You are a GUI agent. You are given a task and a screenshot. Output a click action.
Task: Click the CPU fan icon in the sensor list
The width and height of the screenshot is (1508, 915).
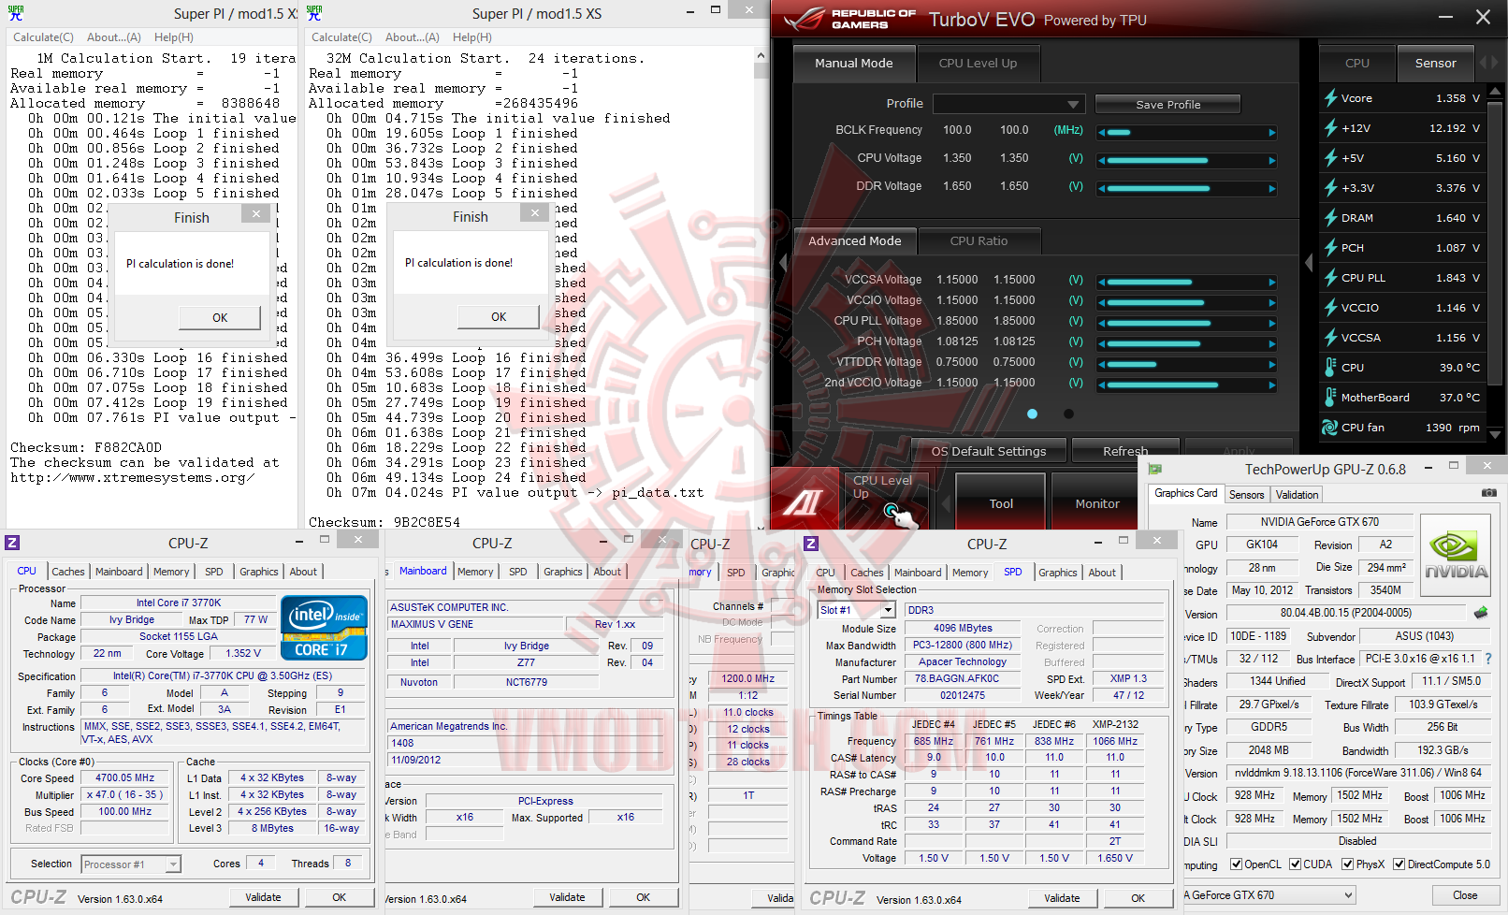click(1329, 428)
